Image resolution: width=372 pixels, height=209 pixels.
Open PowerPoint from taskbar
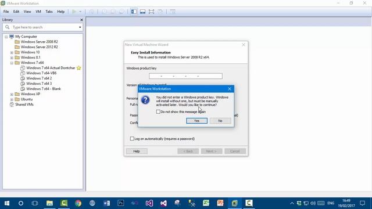click(220, 203)
